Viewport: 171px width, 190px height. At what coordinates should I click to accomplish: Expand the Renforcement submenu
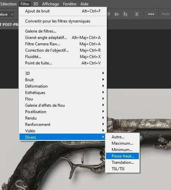click(63, 125)
